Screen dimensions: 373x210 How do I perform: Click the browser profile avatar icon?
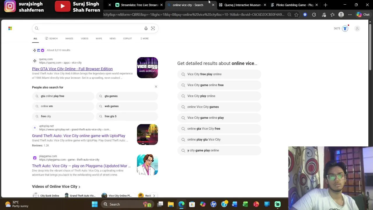pos(341,15)
